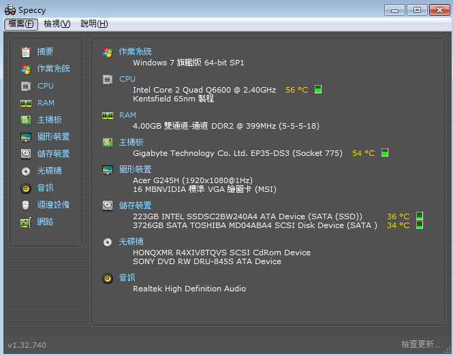
Task: Click the RAM stick icon in sidebar
Action: pyautogui.click(x=26, y=103)
